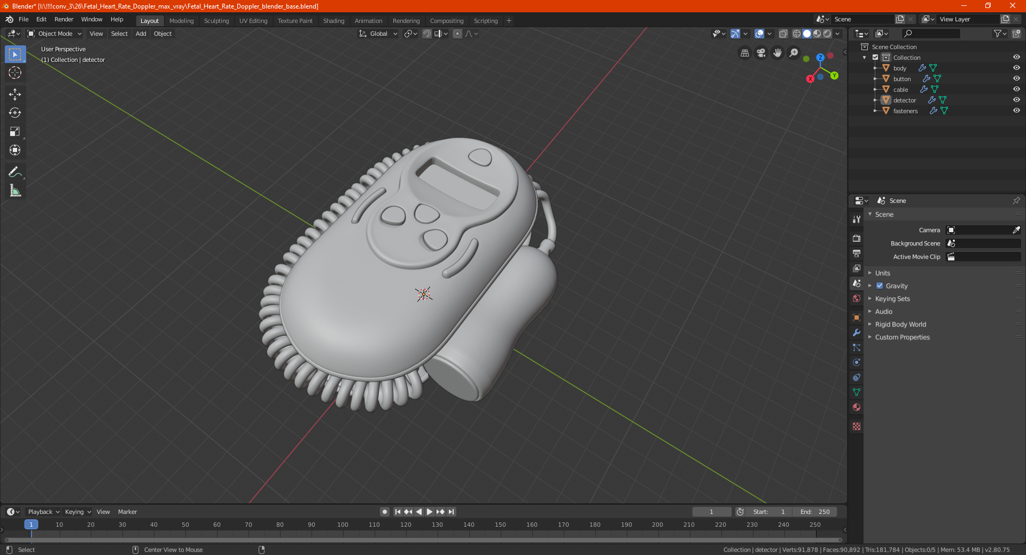Open the Object Mode dropdown

tap(55, 34)
